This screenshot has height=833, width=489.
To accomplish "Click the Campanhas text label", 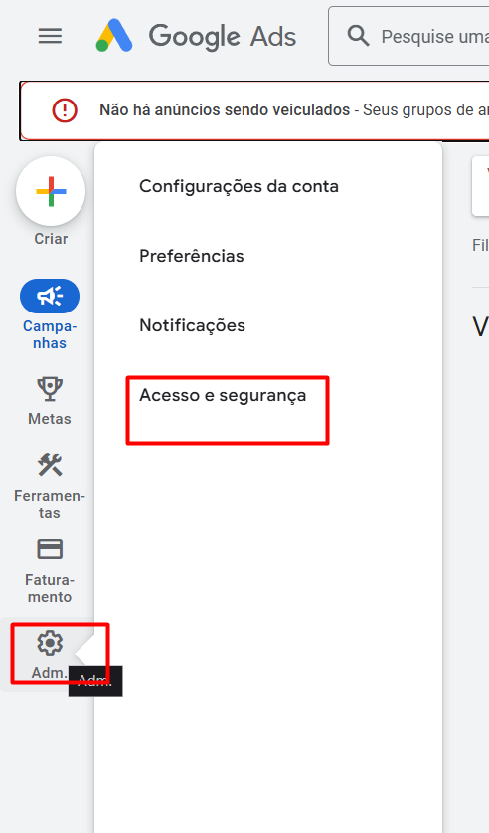I will [50, 334].
